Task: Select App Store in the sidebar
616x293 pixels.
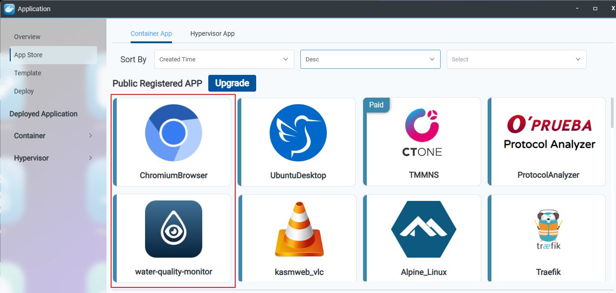Action: pos(53,55)
